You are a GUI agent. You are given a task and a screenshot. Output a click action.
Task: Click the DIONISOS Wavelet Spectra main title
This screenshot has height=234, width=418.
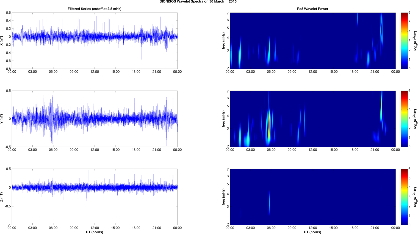[198, 2]
